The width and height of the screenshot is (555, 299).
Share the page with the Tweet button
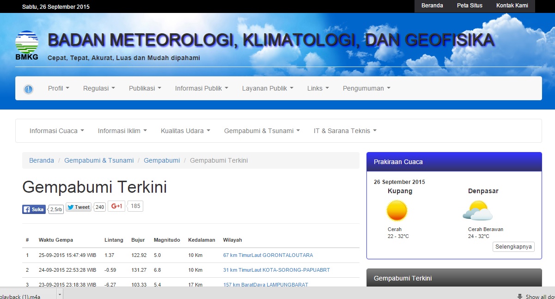79,207
